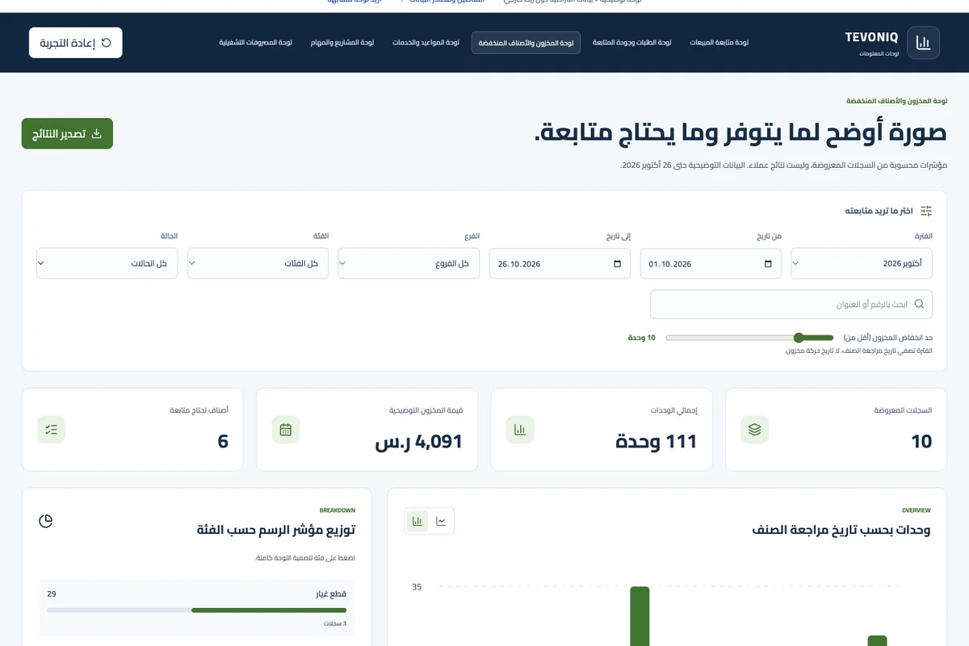Select لوحة المخزون والأصناف المنخفضة tab
Image resolution: width=969 pixels, height=646 pixels.
coord(526,43)
